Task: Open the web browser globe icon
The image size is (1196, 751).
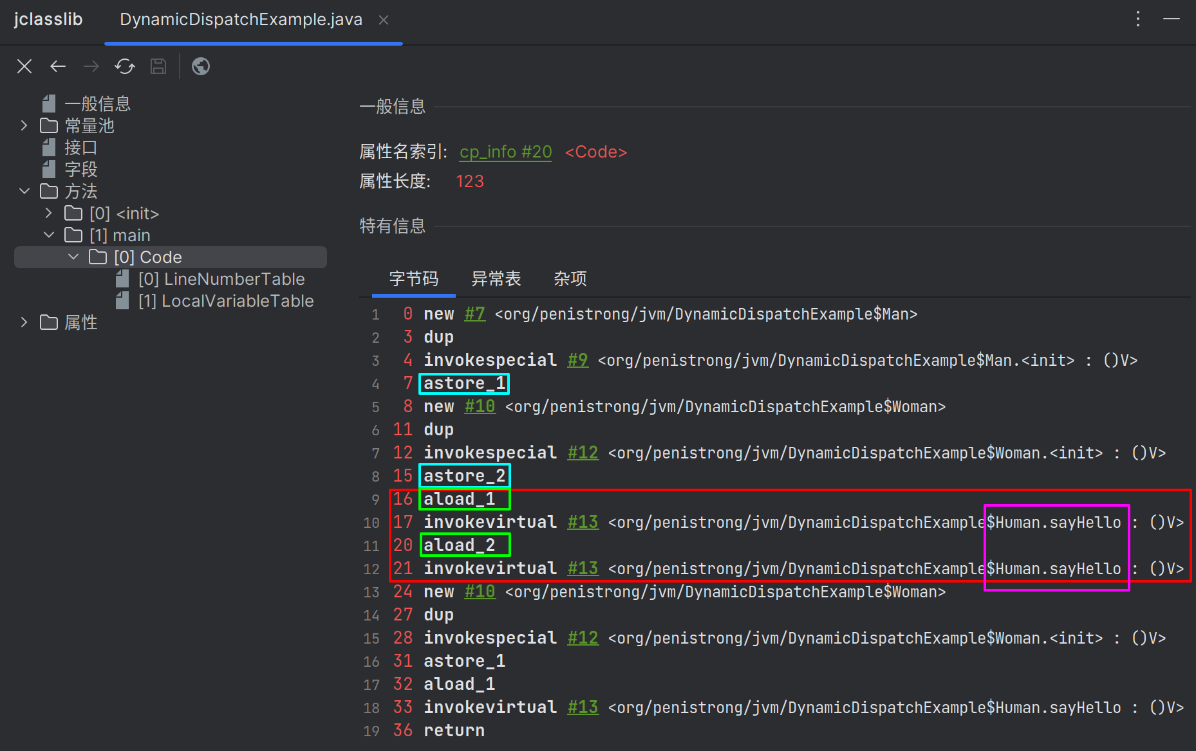Action: [201, 66]
